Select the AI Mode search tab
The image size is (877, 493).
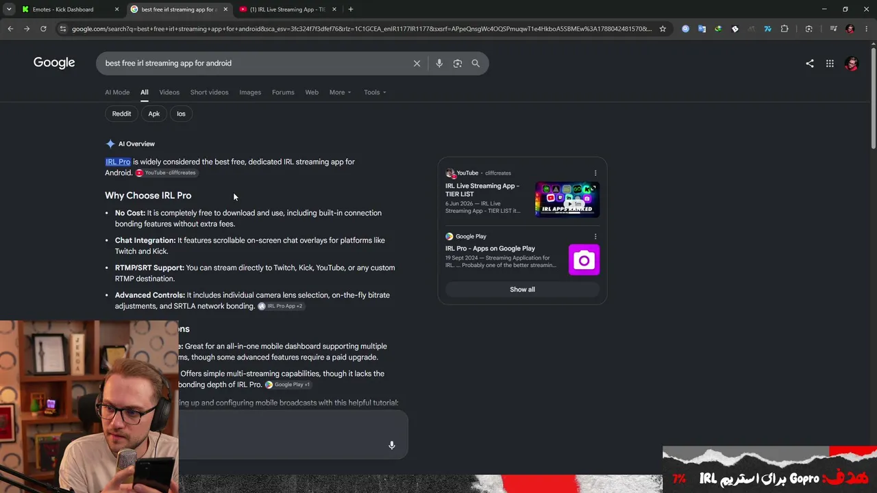[x=117, y=92]
